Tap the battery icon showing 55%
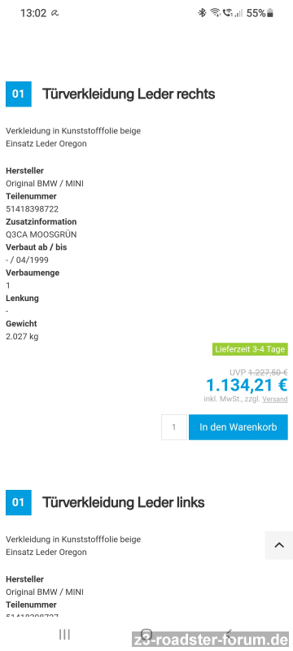Viewport: 293px width, 651px height. coord(270,13)
